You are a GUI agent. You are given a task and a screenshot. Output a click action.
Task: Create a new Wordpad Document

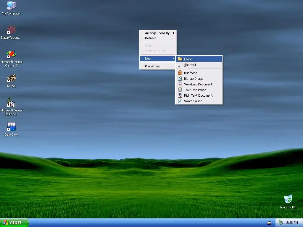199,84
